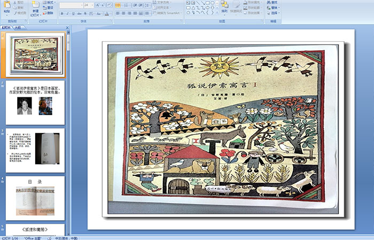This screenshot has height=240, width=374.
Task: Click the "Office 主题" status bar entry
Action: (x=33, y=238)
